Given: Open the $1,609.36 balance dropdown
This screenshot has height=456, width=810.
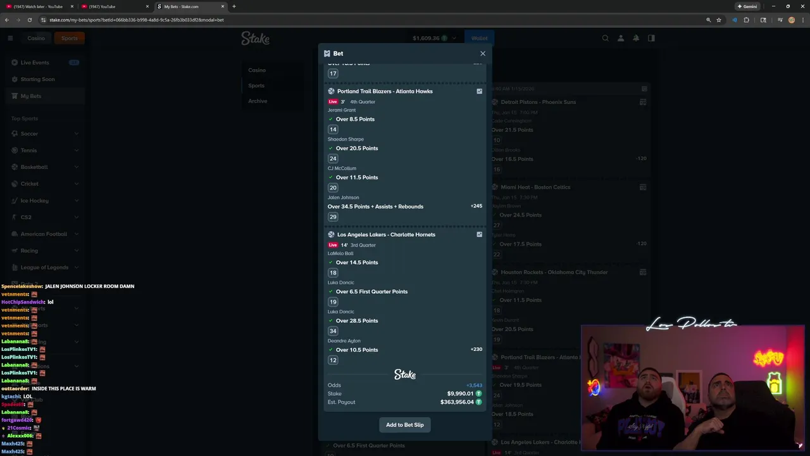Looking at the screenshot, I should (x=434, y=38).
